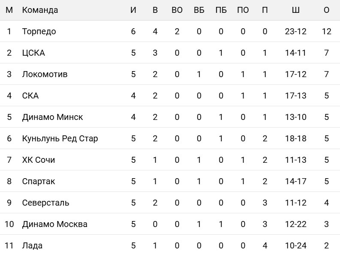Click Куньлунь Ред Стар team name

coord(60,138)
